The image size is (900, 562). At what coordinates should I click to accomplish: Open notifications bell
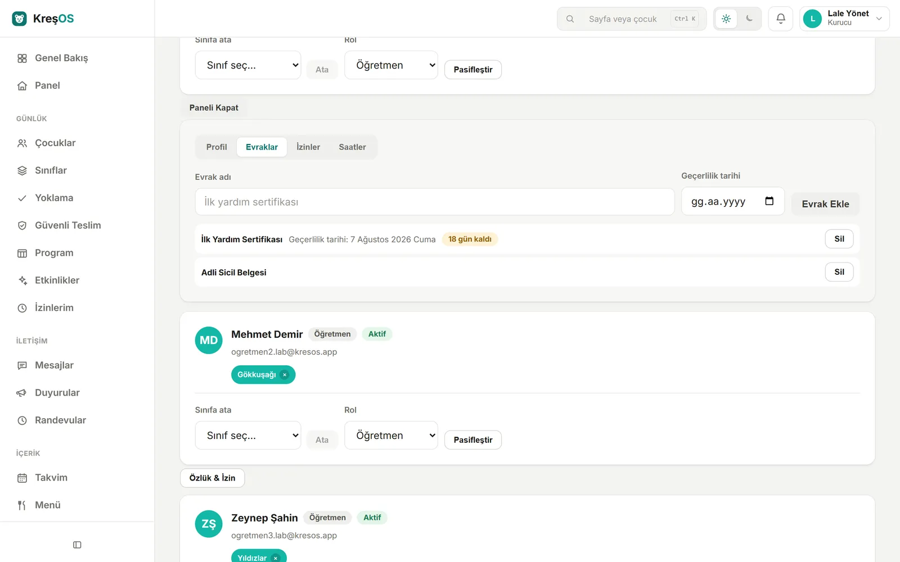(x=781, y=19)
